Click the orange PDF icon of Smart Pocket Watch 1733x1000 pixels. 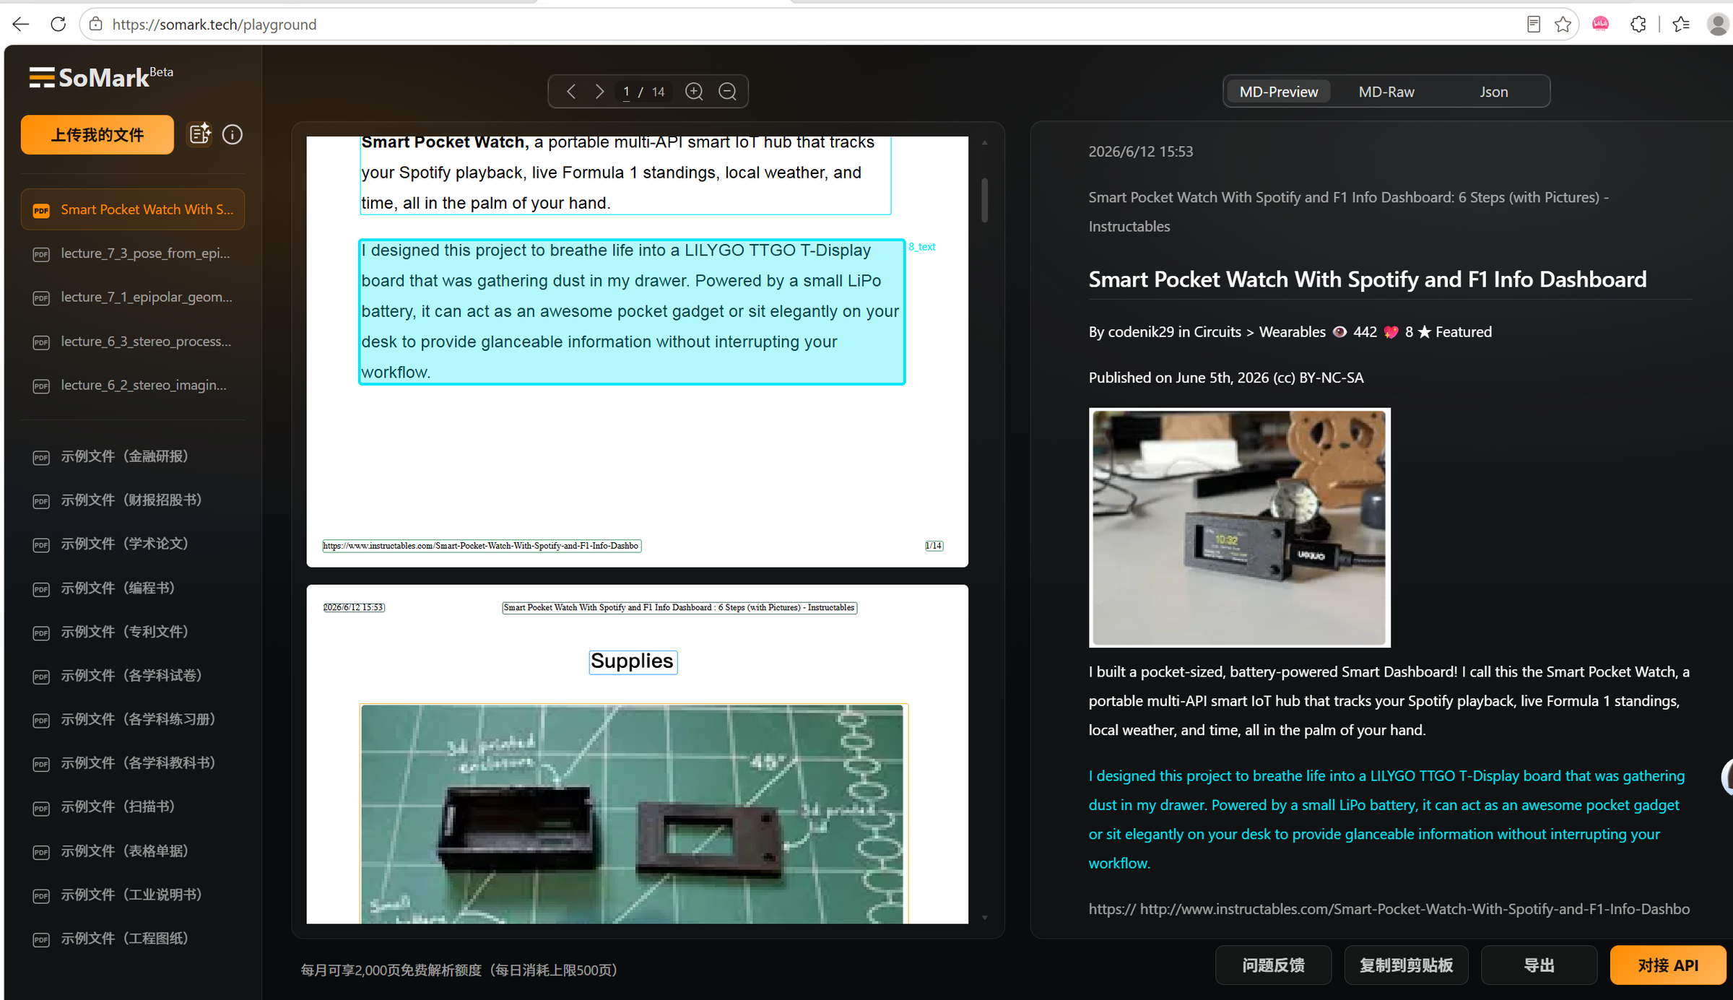[x=41, y=210]
